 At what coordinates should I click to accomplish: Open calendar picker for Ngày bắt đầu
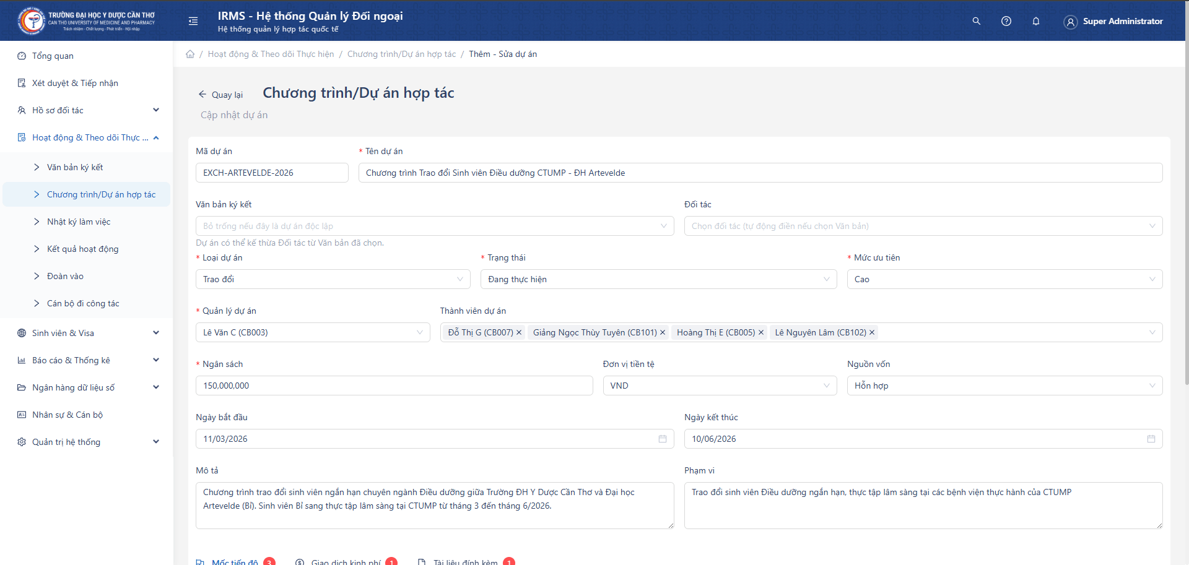(x=662, y=439)
